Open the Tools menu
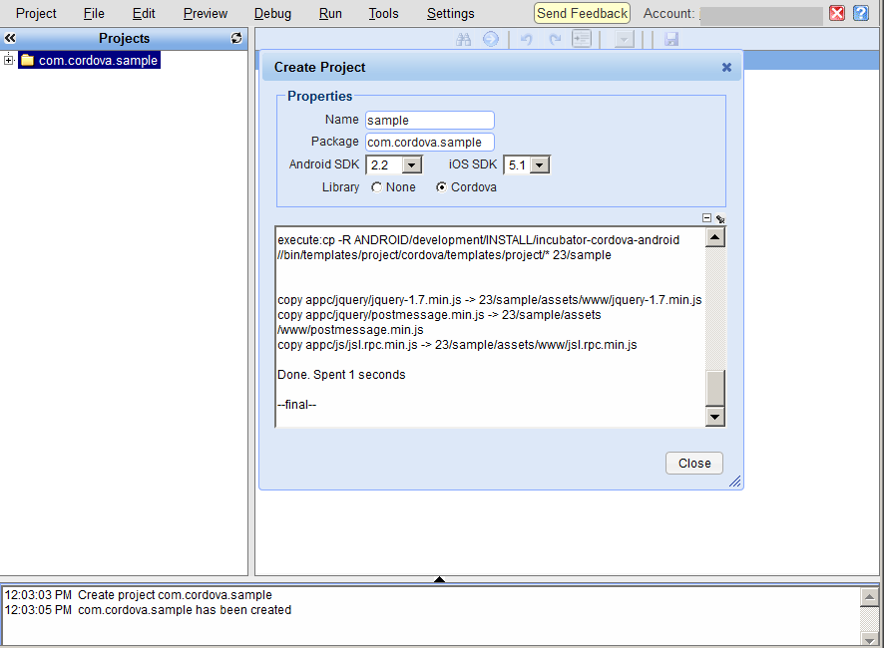884x648 pixels. click(x=383, y=14)
